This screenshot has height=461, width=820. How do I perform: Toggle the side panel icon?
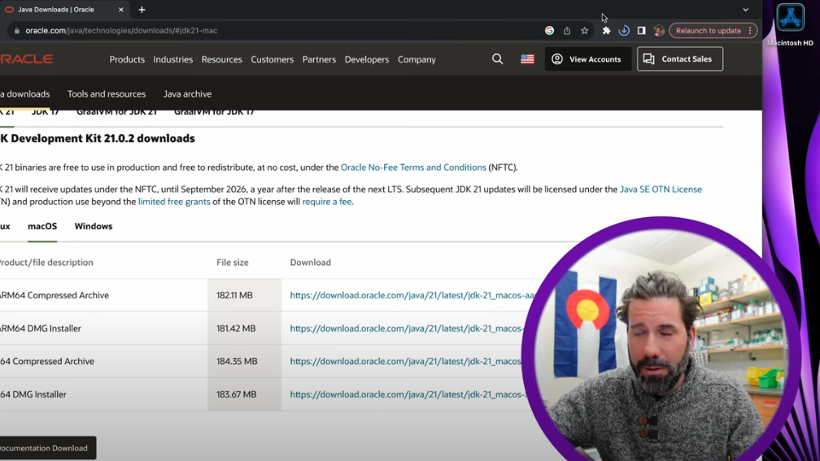(641, 30)
